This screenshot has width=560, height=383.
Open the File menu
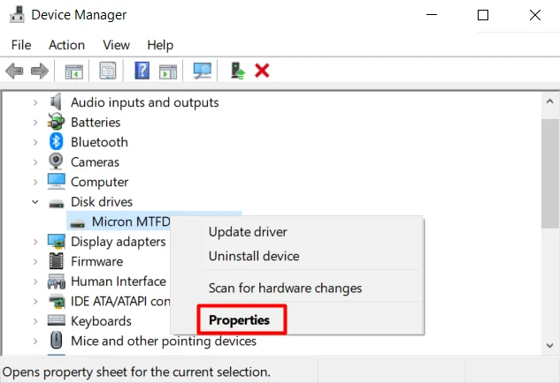pos(21,45)
